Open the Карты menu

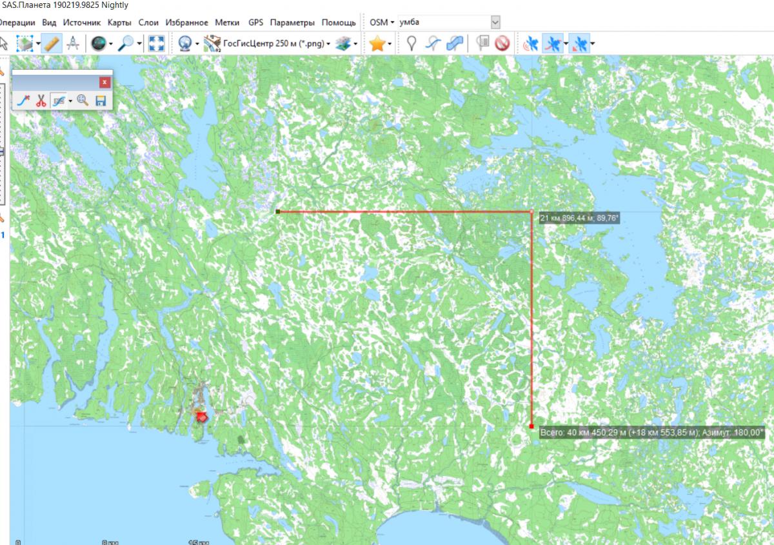(120, 22)
